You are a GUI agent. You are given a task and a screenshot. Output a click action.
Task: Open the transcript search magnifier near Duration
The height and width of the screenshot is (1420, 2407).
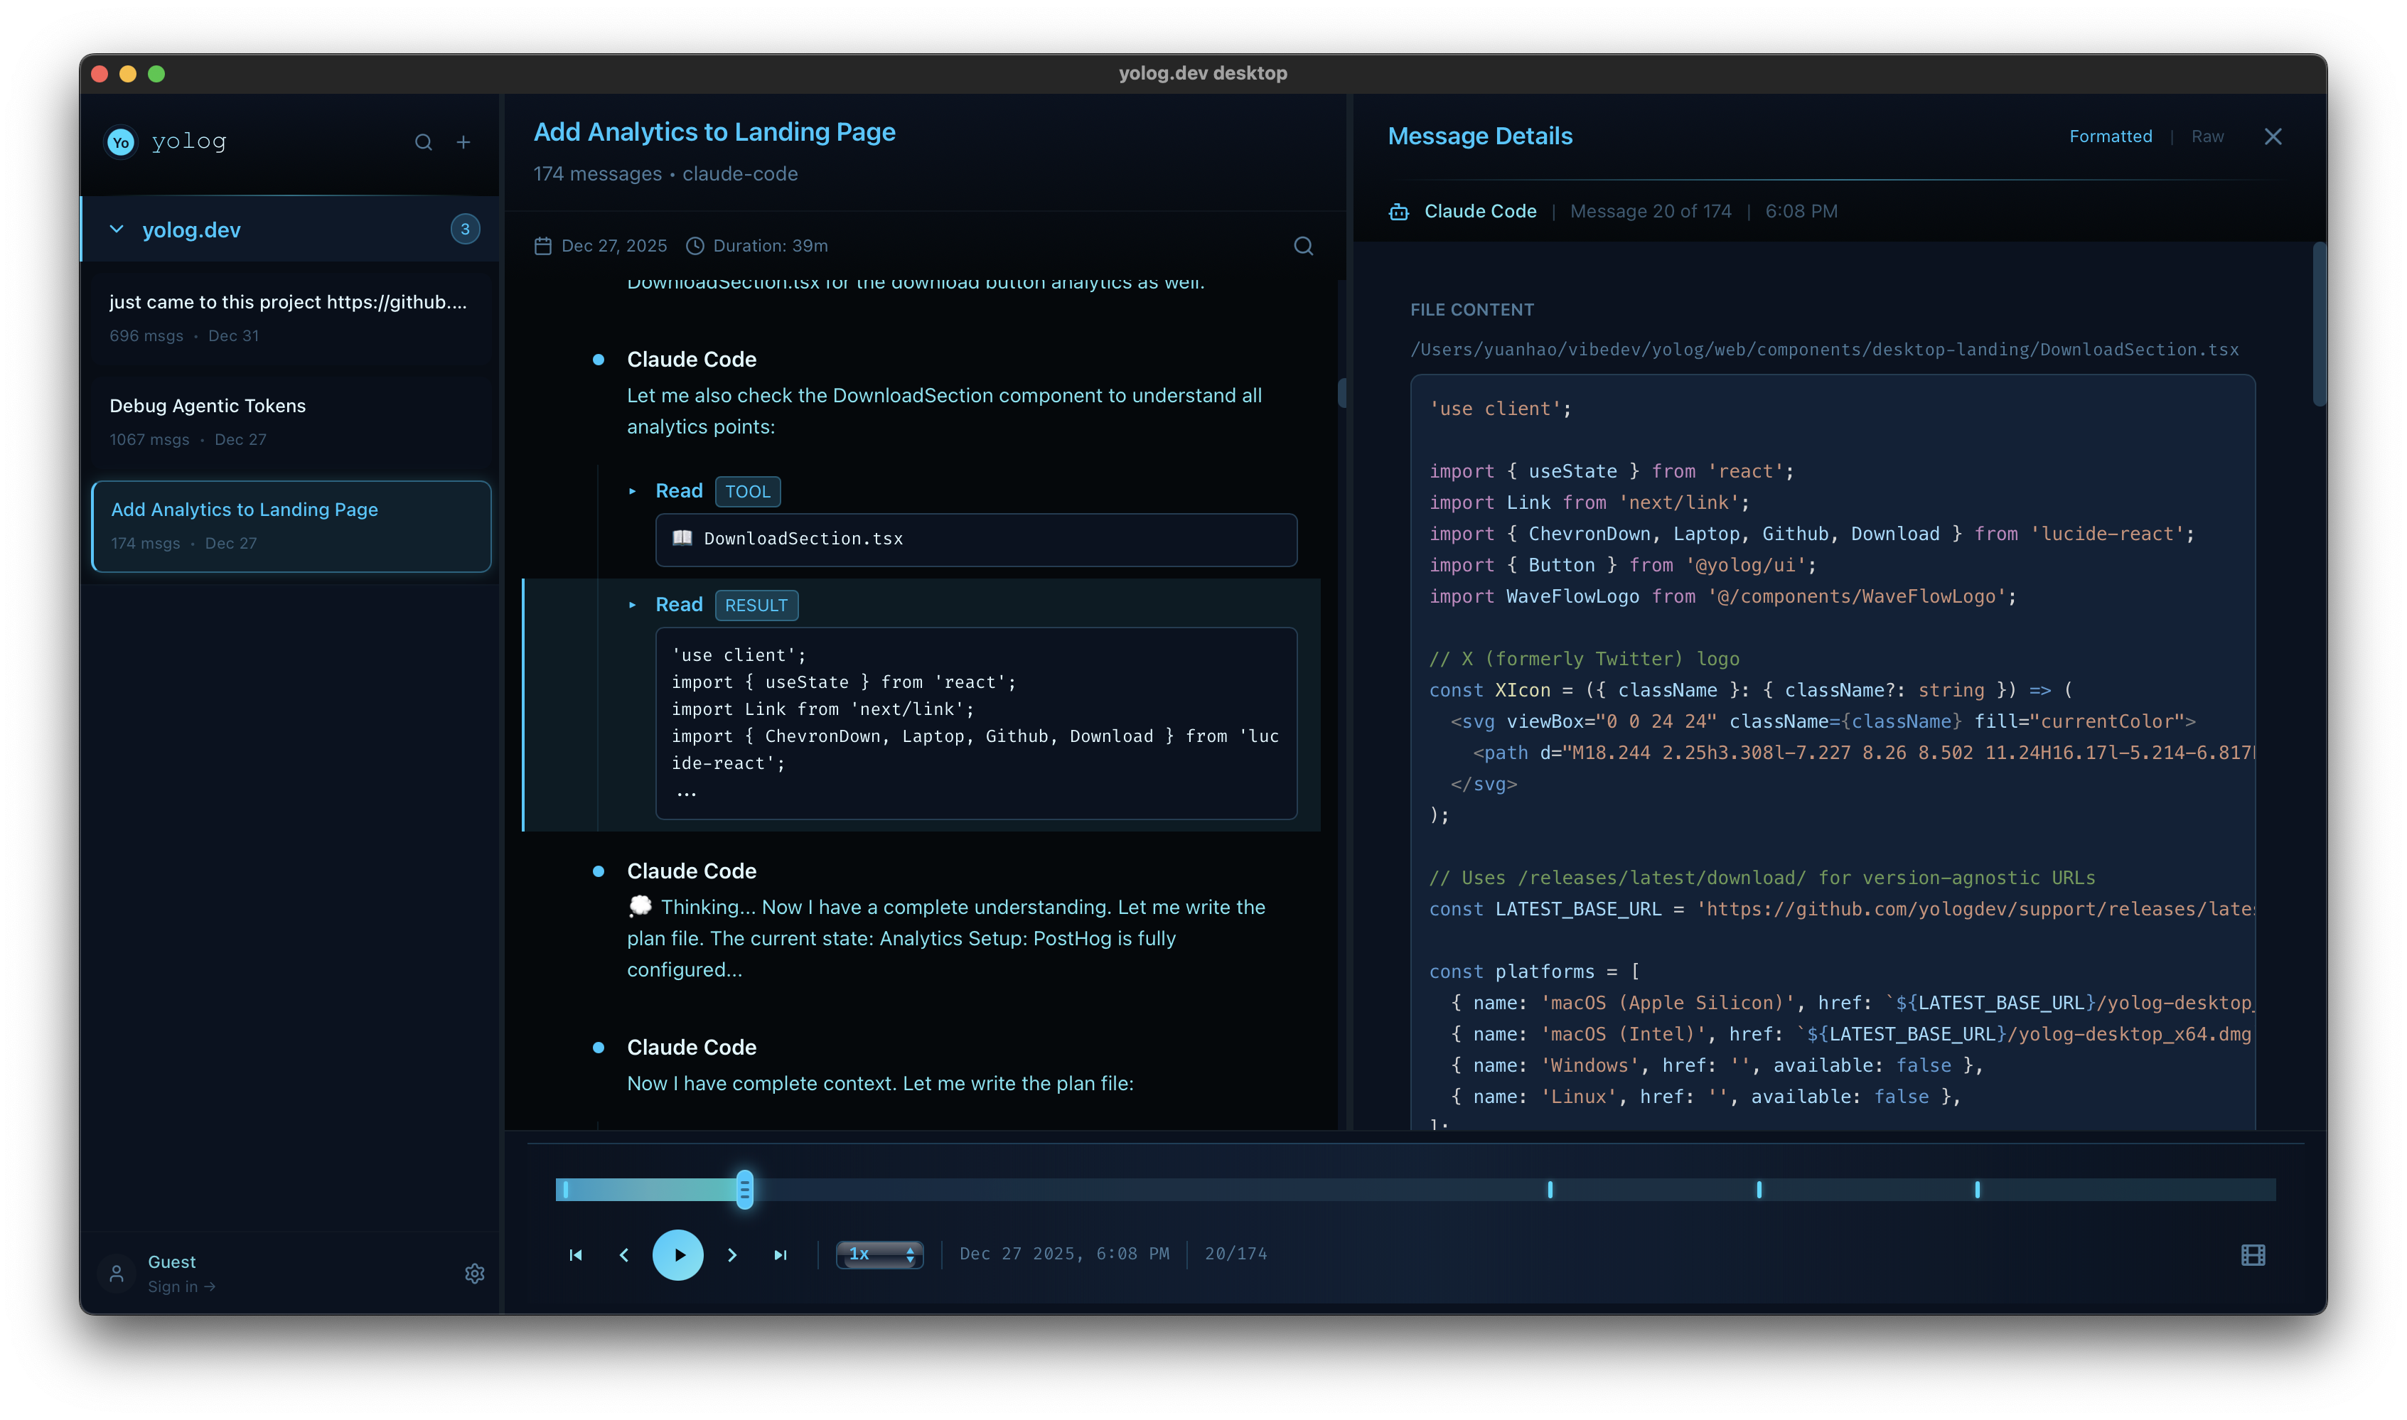[1304, 245]
